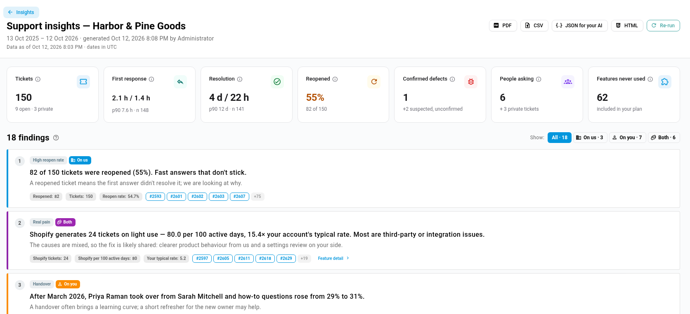Viewport: 690px width, 314px height.
Task: Export the report as PDF
Action: (503, 26)
